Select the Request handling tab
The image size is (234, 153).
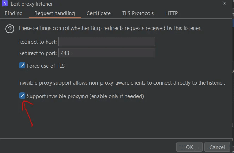pyautogui.click(x=55, y=13)
